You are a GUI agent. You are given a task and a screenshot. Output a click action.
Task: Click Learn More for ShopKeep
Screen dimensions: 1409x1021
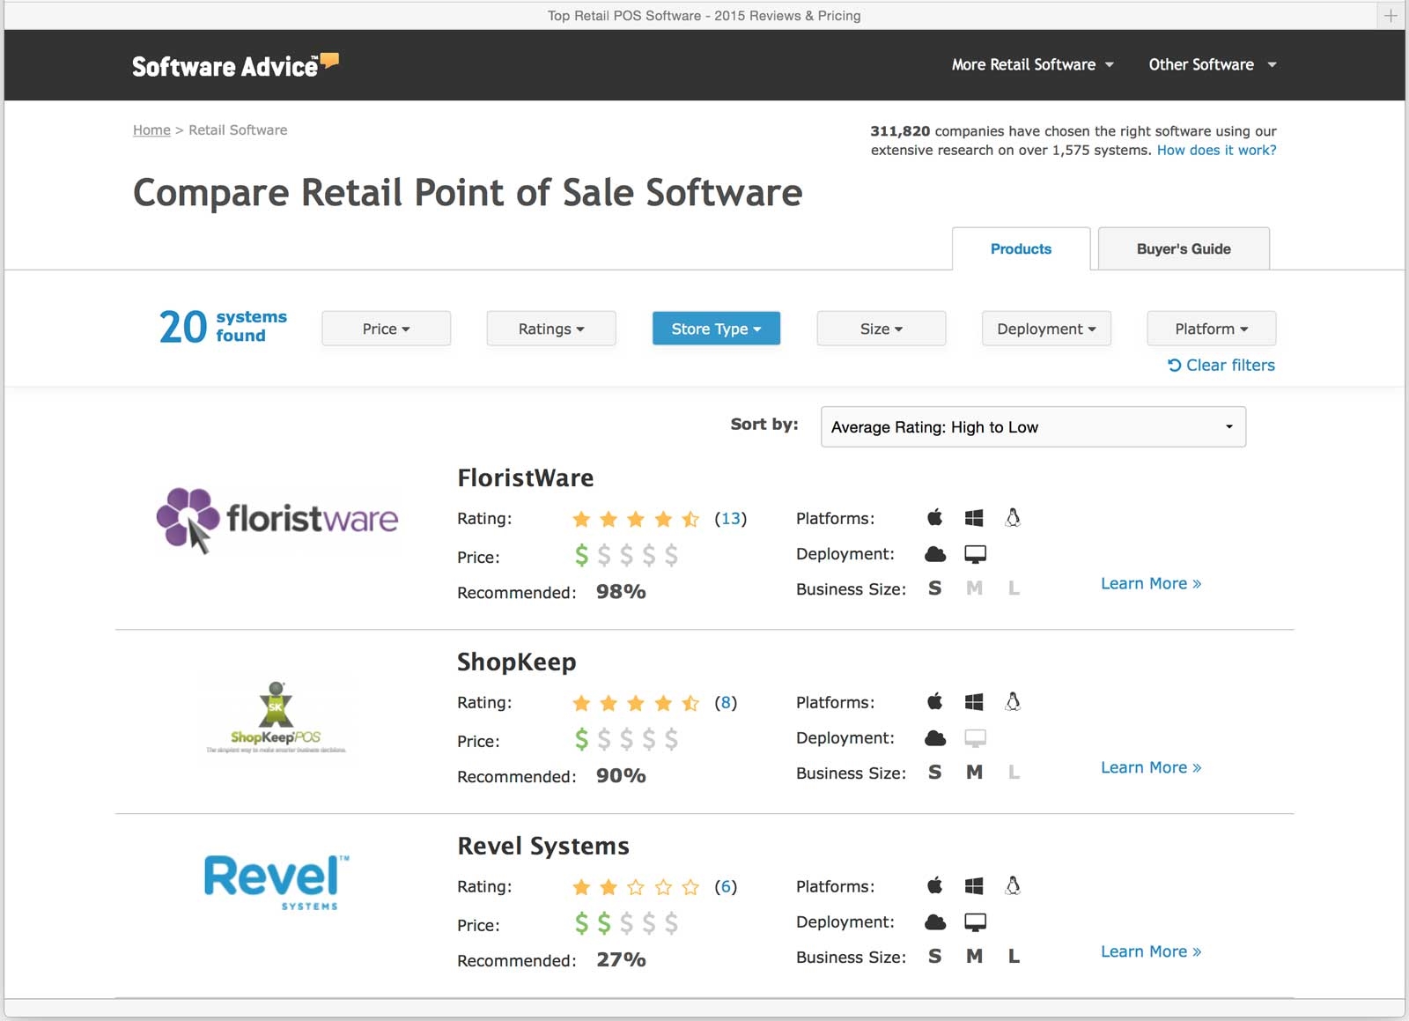(x=1150, y=767)
